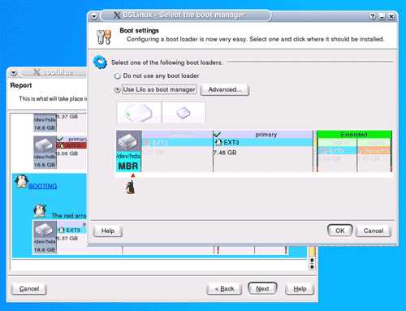Click the blue gear icon beside boot loaders
The image size is (406, 311).
(x=101, y=62)
